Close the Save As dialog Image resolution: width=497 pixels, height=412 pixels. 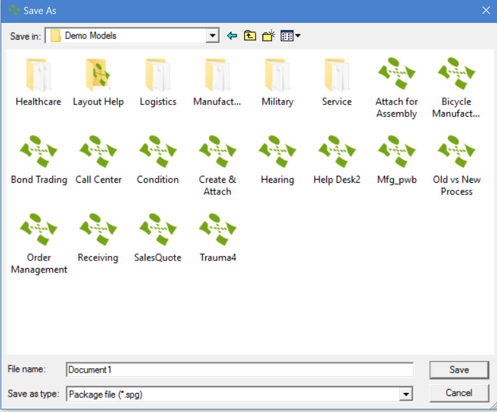(486, 10)
